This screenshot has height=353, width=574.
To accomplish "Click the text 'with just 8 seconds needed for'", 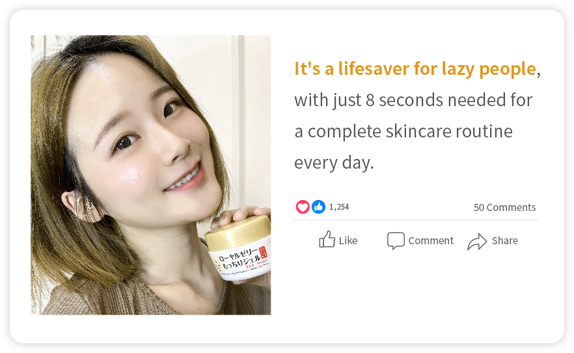I will 413,100.
